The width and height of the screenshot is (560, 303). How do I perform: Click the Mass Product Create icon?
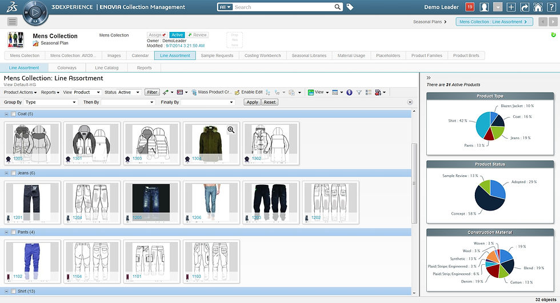pos(194,92)
